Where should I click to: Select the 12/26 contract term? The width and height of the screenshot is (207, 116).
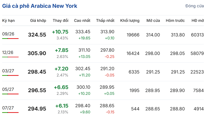pos(8,52)
